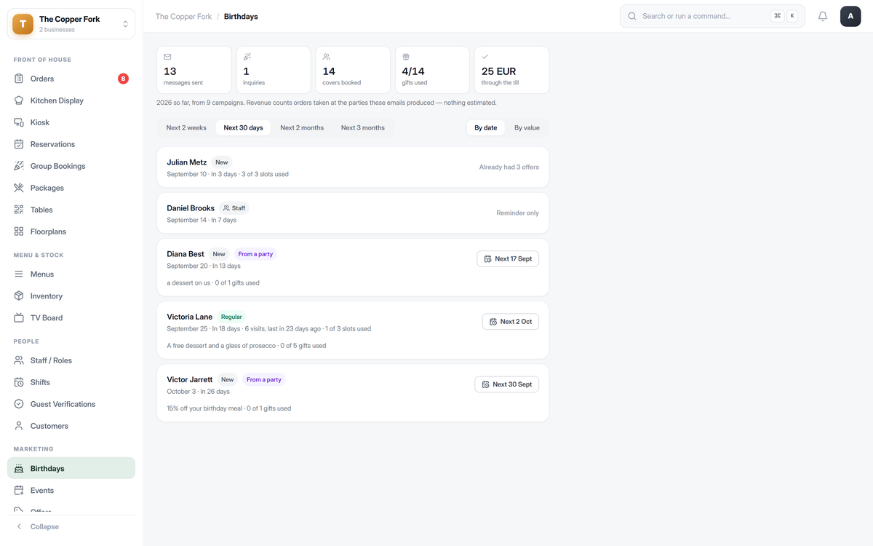
Task: Open the TV Board screen icon
Action: pyautogui.click(x=19, y=318)
